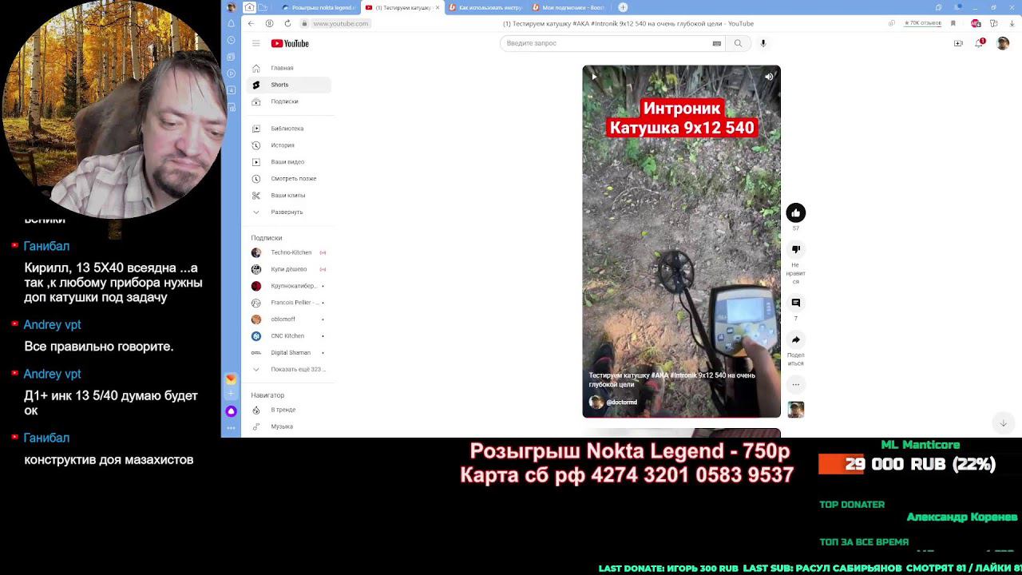Open the Short's comments
The height and width of the screenshot is (575, 1022).
(x=796, y=303)
